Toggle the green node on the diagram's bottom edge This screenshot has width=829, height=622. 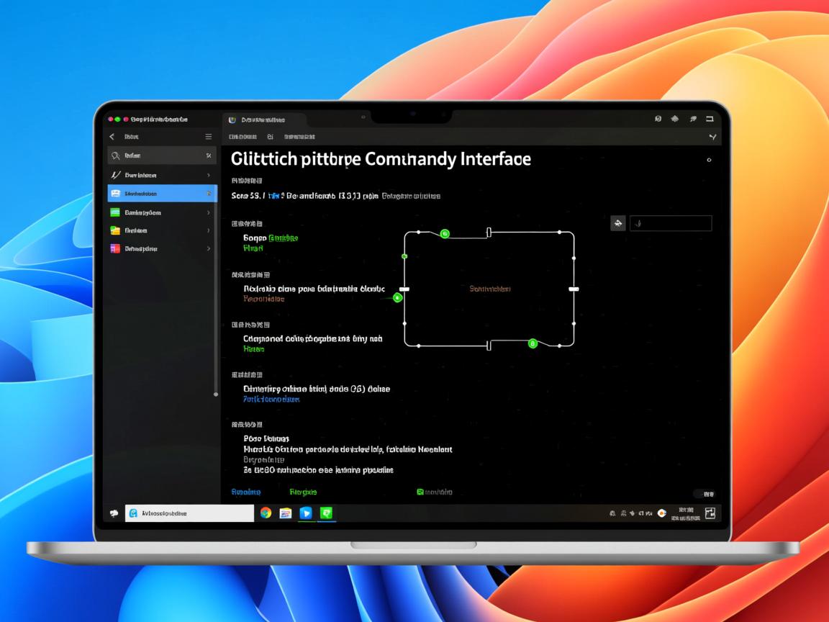coord(533,343)
